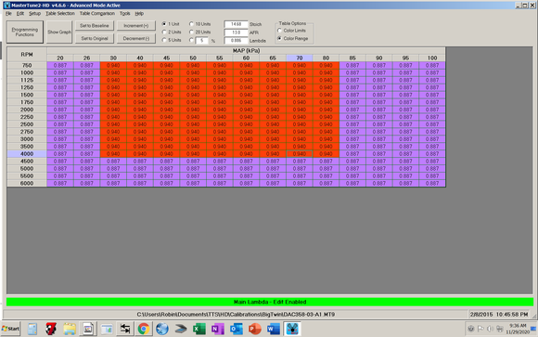Open Chrome from the taskbar
Viewport: 538px width, 337px height.
[144, 329]
